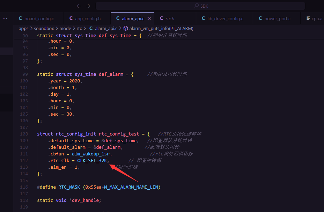Expand the soundbox breadcrumb
The height and width of the screenshot is (212, 324).
(x=44, y=29)
